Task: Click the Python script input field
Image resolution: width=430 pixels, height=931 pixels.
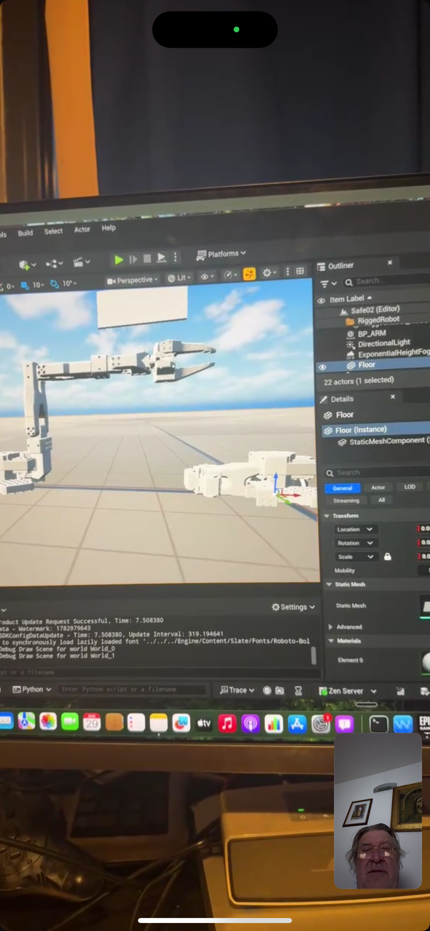Action: point(132,689)
